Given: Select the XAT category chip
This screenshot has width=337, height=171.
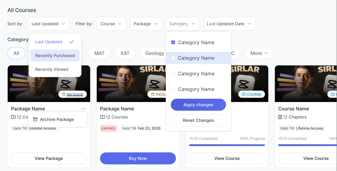Looking at the screenshot, I should pyautogui.click(x=125, y=53).
